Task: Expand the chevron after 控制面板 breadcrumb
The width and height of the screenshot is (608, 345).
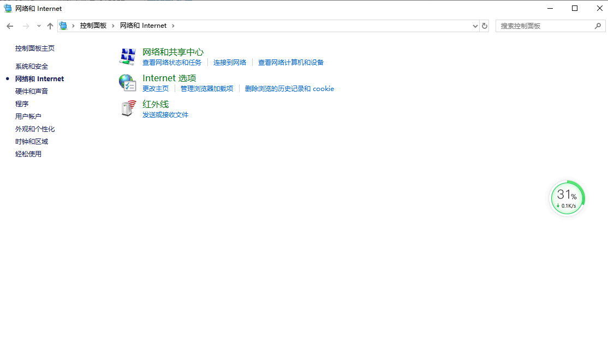Action: pyautogui.click(x=113, y=25)
